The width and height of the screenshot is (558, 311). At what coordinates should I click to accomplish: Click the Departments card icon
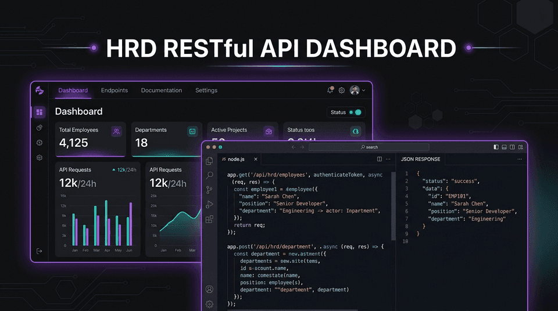pos(192,131)
